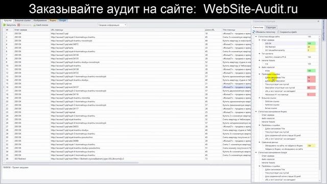The width and height of the screenshot is (327, 184).
Task: Collapse the Статистика обхода сайта node
Action: (256, 36)
